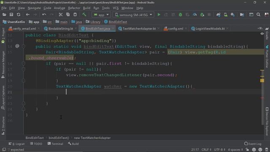Screen dimensions: 270x152
Task: Change indent setting '4 spaces'
Action: [x=235, y=149]
